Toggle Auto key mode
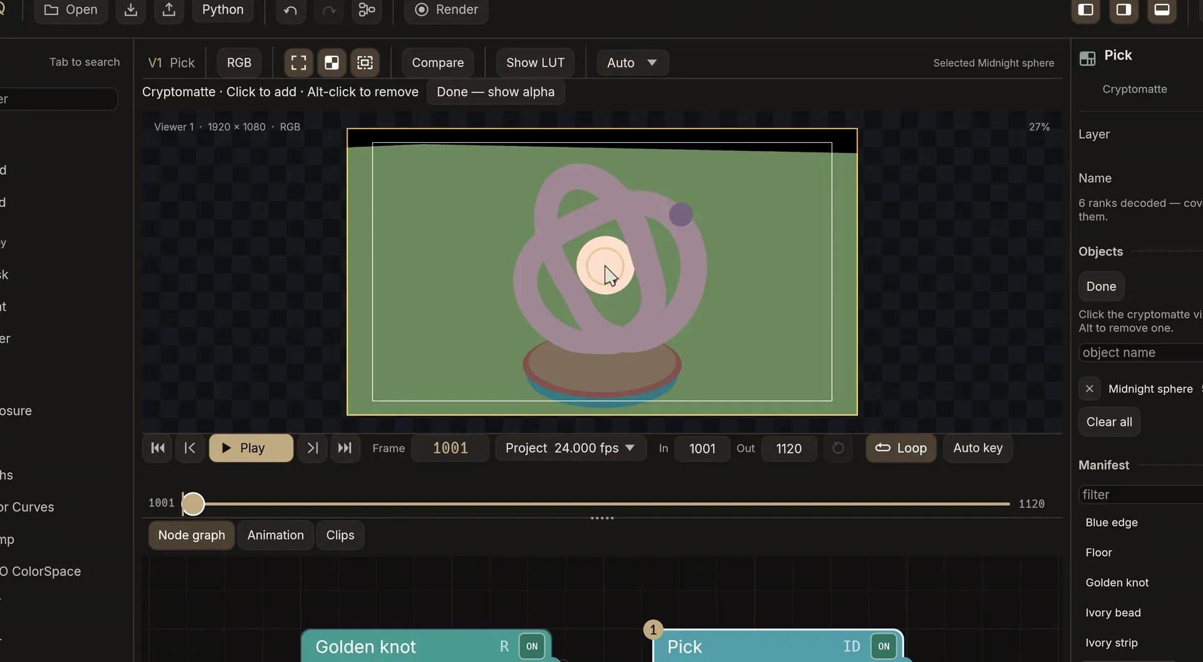This screenshot has height=662, width=1203. pos(978,448)
